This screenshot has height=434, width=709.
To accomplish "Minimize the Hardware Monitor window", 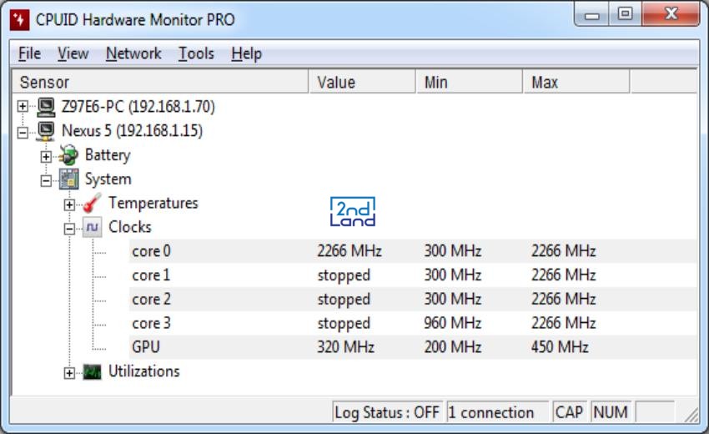I will click(x=591, y=14).
